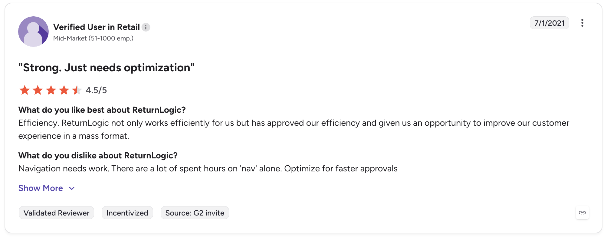Click the fourth red rating star
607x240 pixels.
pos(64,90)
